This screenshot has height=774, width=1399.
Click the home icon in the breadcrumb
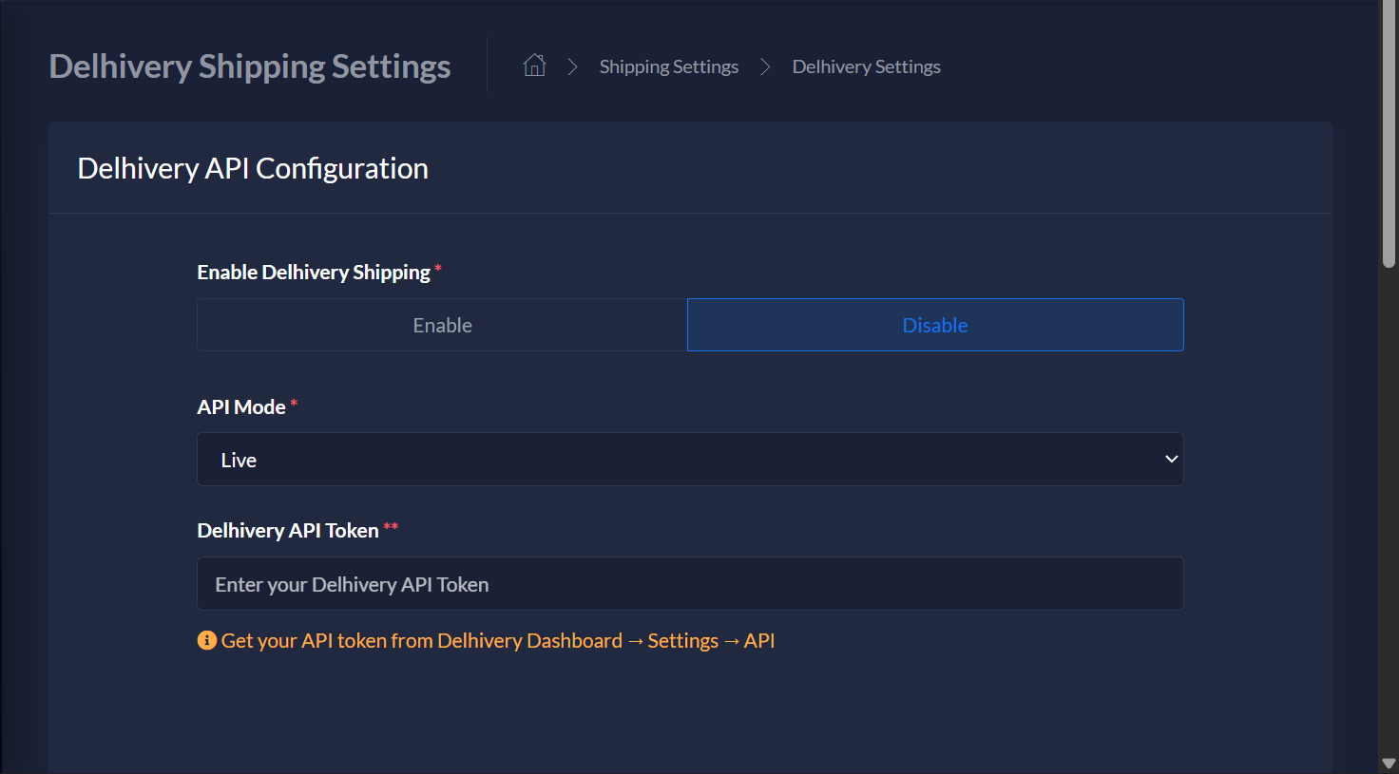(x=534, y=66)
